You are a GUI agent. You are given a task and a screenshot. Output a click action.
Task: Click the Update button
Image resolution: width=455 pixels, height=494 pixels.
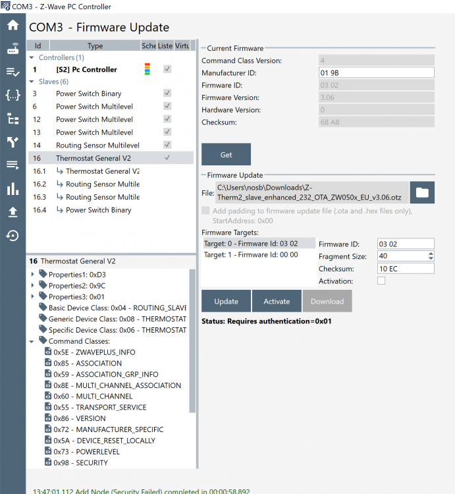click(226, 301)
